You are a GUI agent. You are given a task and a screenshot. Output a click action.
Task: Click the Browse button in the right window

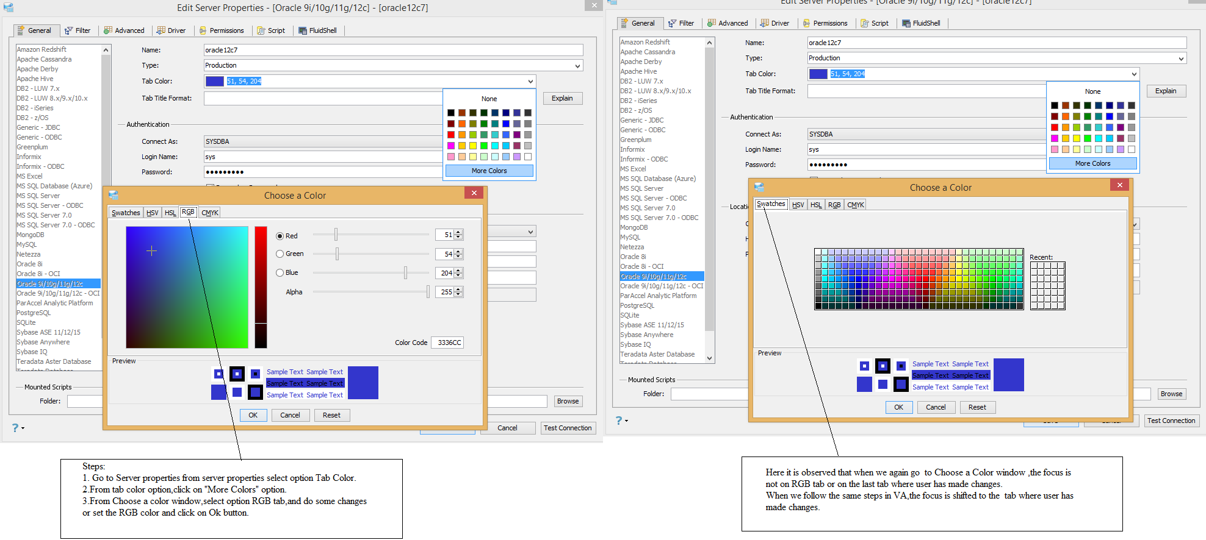(x=1171, y=394)
